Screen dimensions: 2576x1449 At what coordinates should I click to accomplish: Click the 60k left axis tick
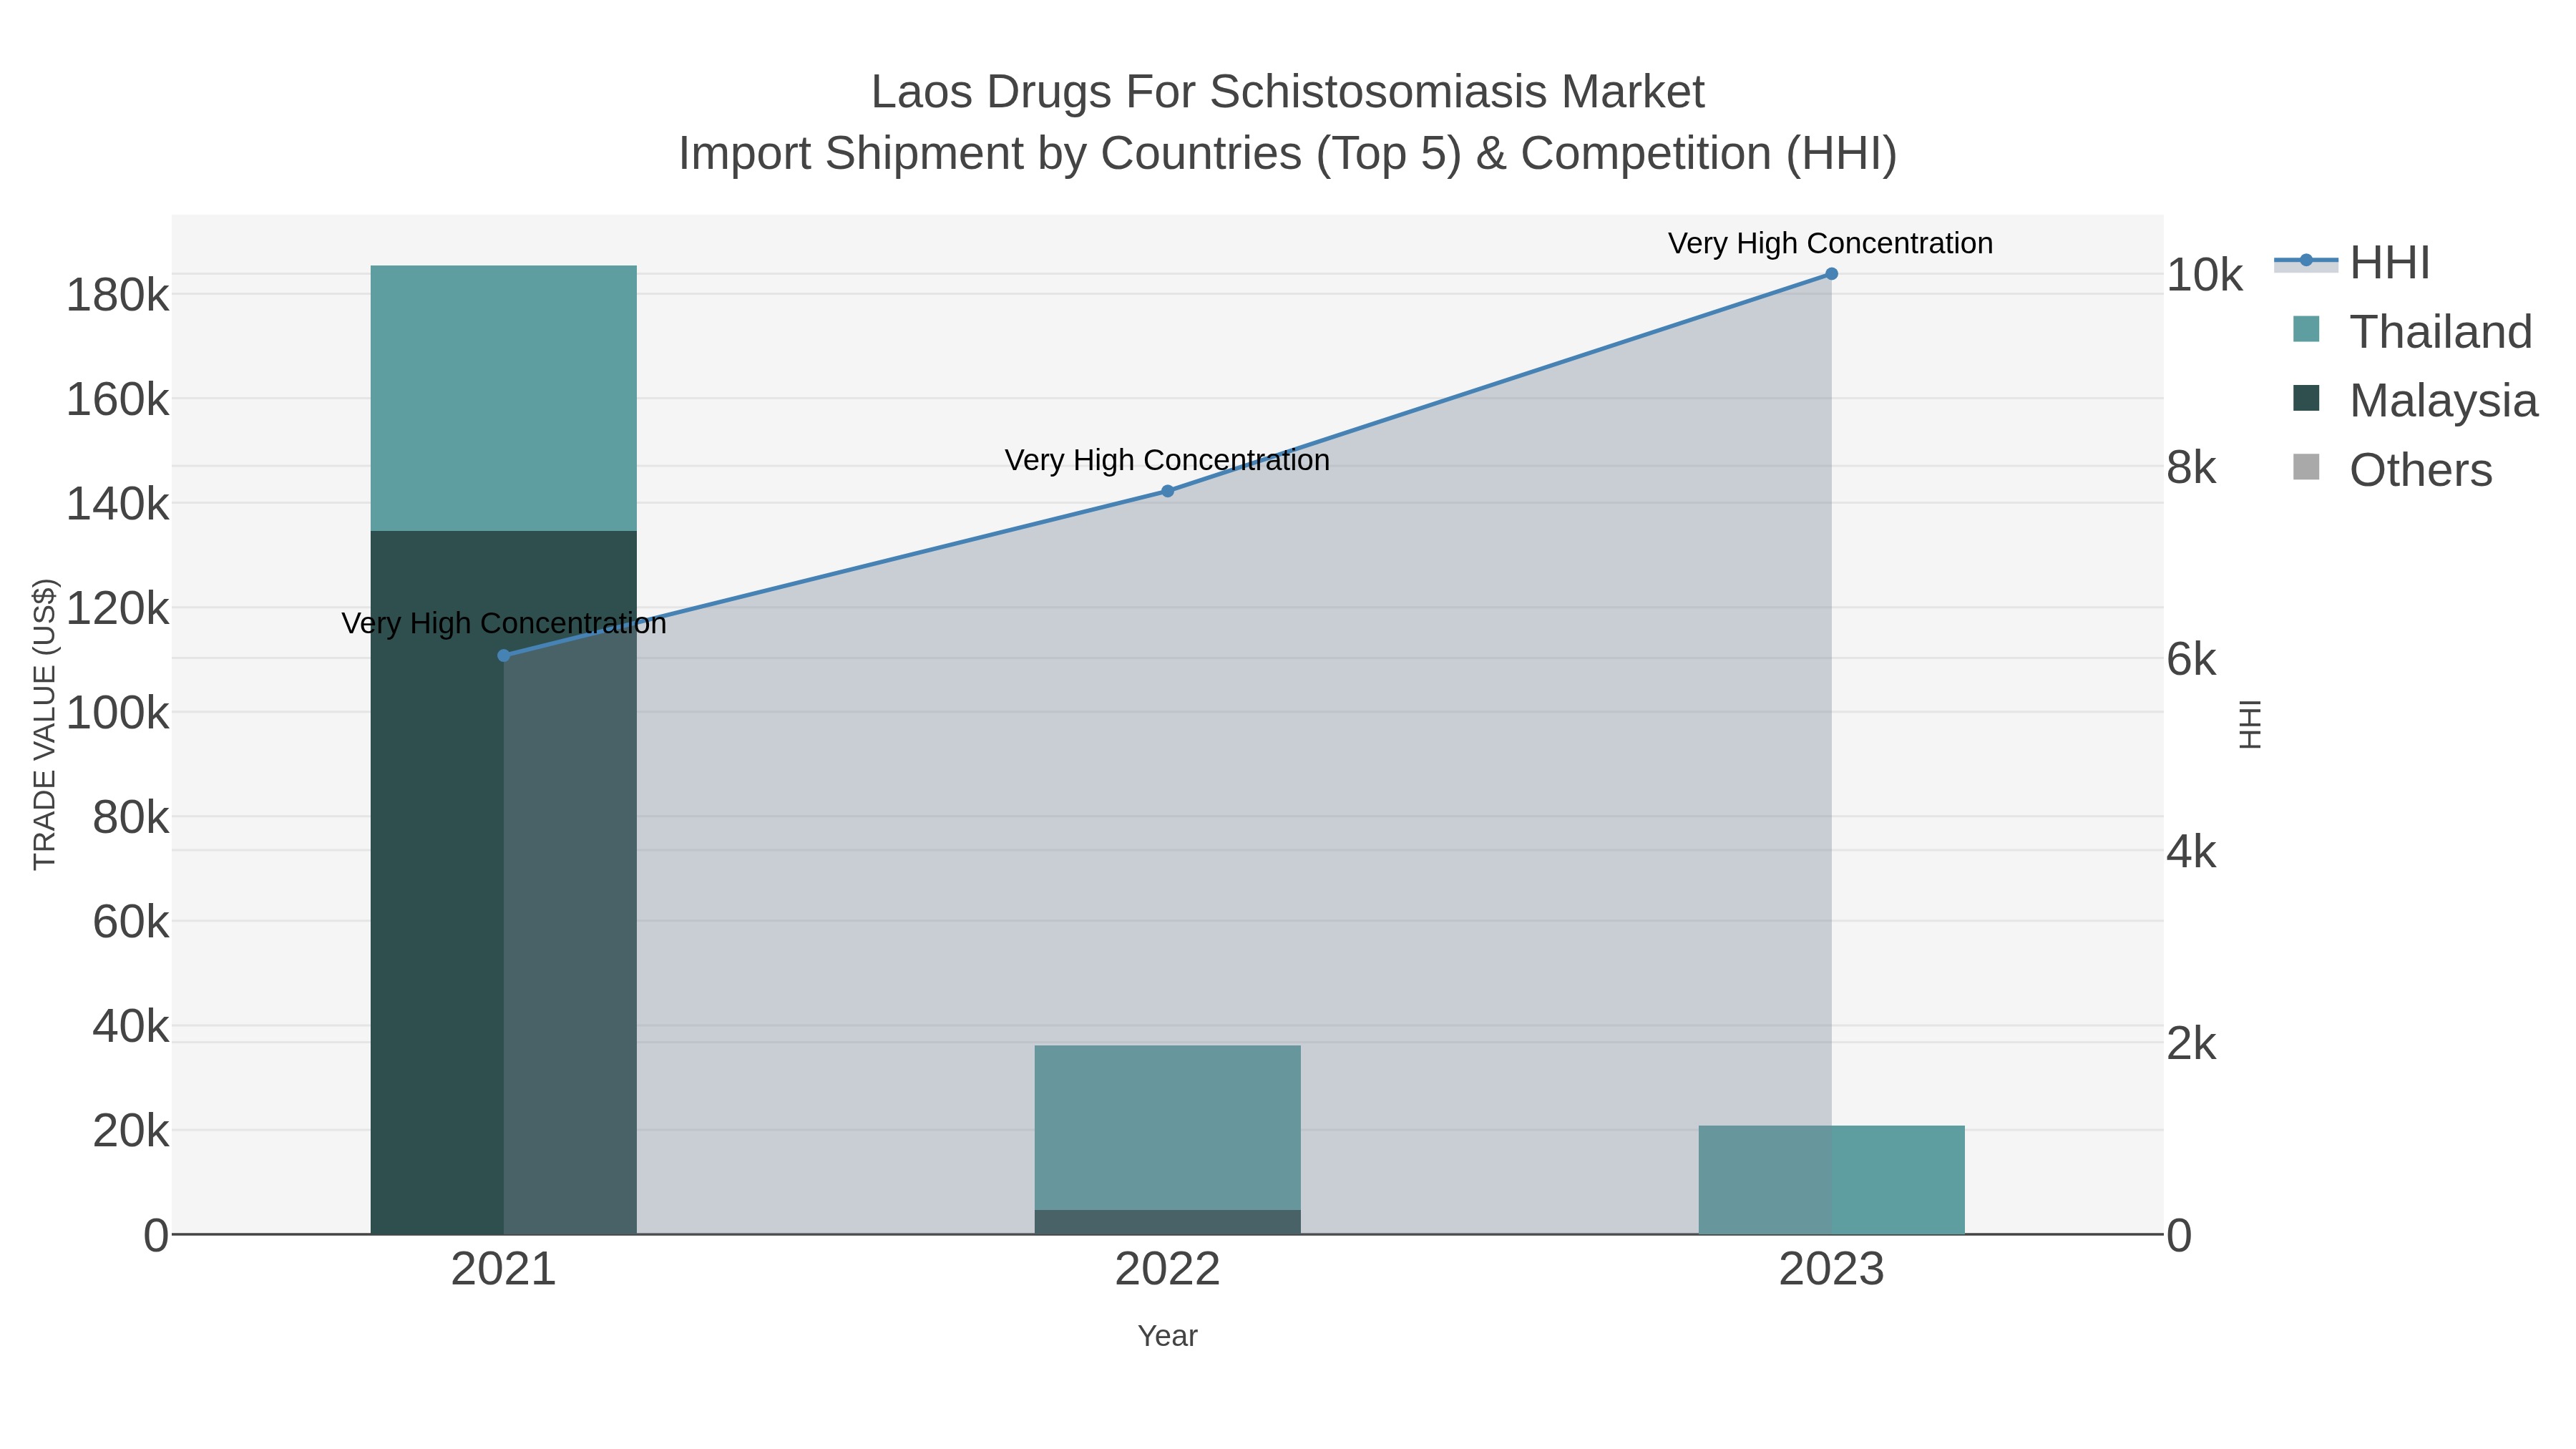pos(131,922)
